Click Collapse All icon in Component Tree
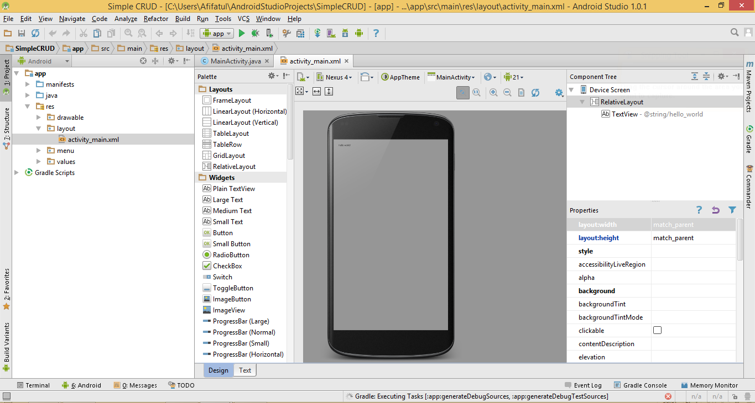 click(x=706, y=76)
